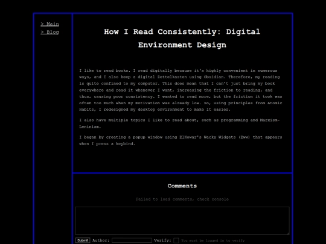Click the Submit comment button
The width and height of the screenshot is (326, 244).
tap(83, 240)
